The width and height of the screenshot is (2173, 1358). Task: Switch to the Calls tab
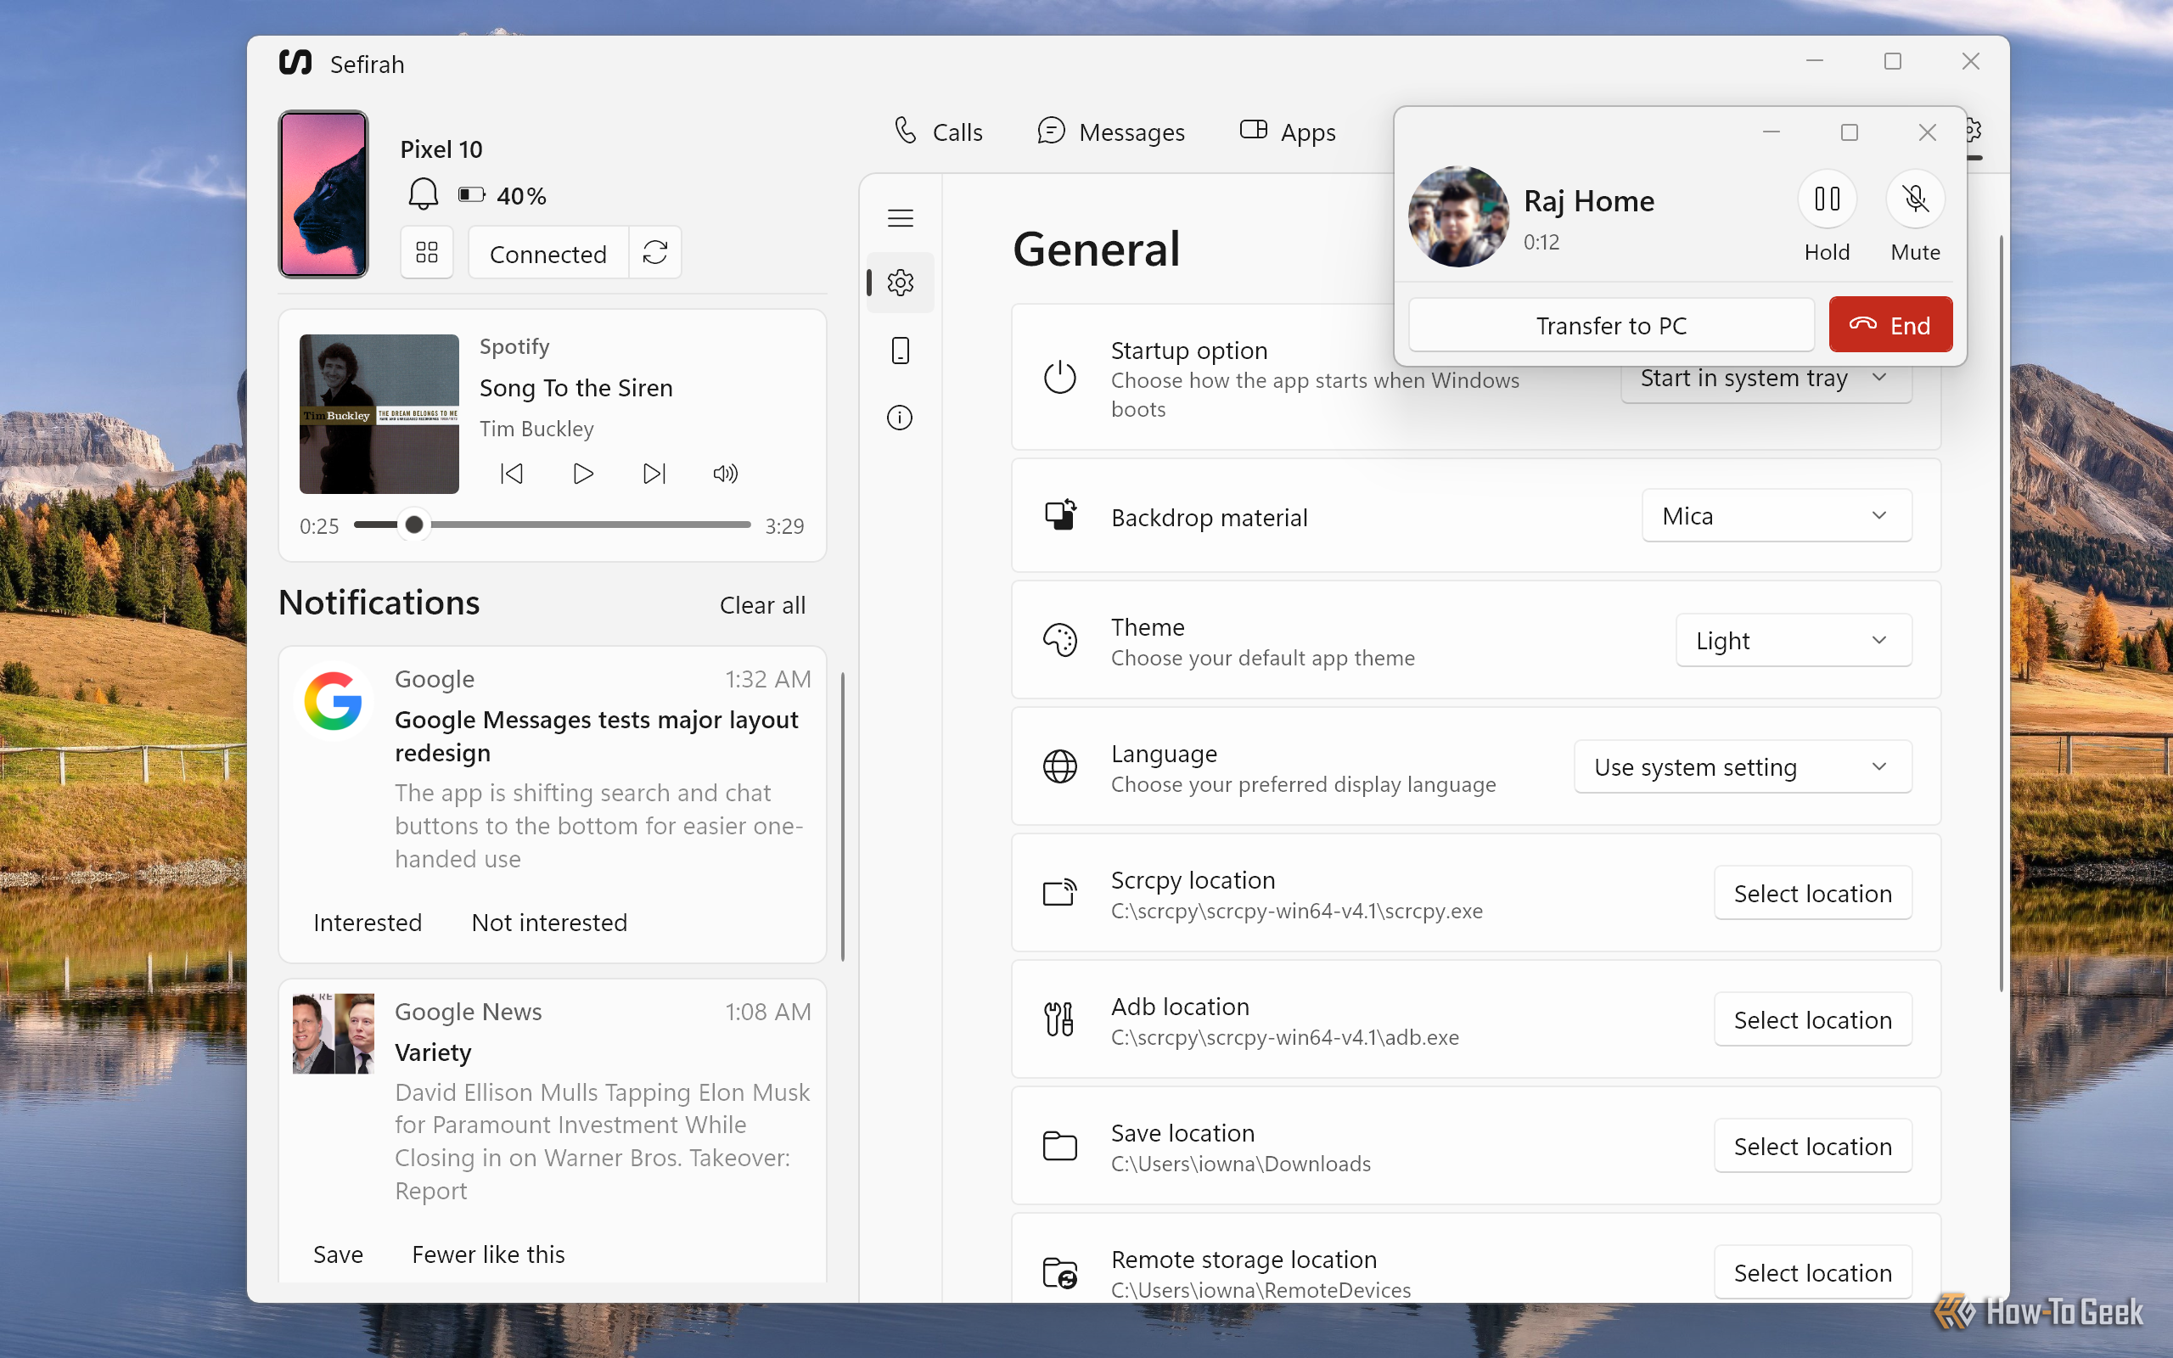click(938, 132)
